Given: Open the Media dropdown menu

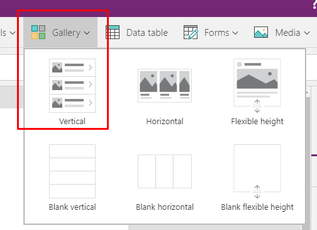Looking at the screenshot, I should click(x=282, y=33).
